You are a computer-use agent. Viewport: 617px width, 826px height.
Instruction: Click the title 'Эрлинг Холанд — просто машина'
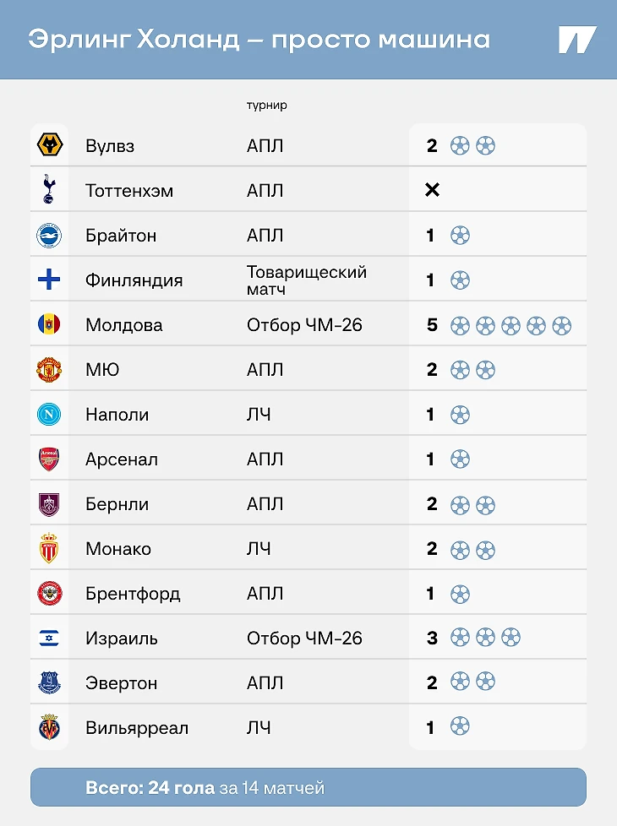pos(259,40)
